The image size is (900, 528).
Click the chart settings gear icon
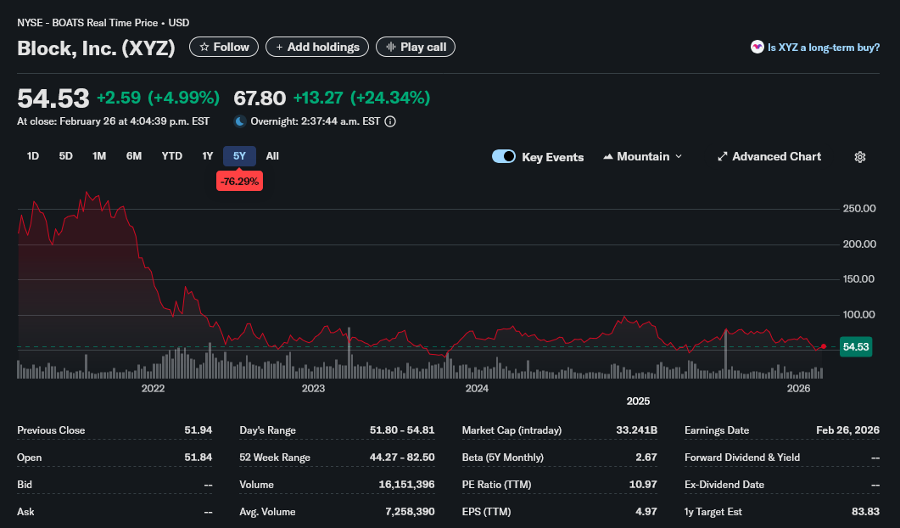tap(859, 157)
